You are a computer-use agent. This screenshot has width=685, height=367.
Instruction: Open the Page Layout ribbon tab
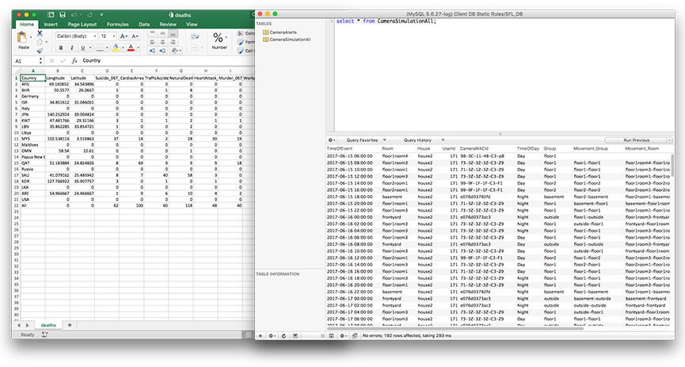coord(82,25)
